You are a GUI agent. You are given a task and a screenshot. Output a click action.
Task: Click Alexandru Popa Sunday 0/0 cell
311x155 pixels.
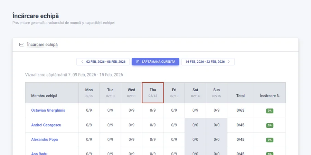217,139
